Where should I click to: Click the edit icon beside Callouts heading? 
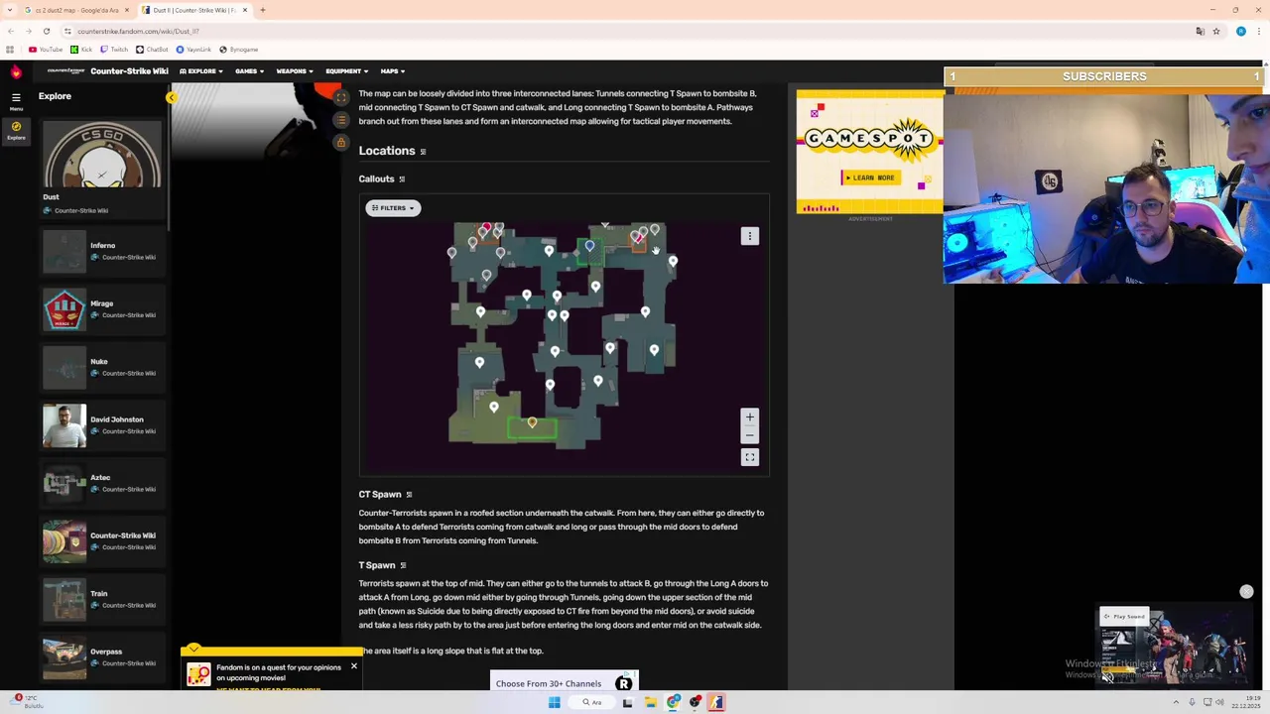tap(402, 179)
